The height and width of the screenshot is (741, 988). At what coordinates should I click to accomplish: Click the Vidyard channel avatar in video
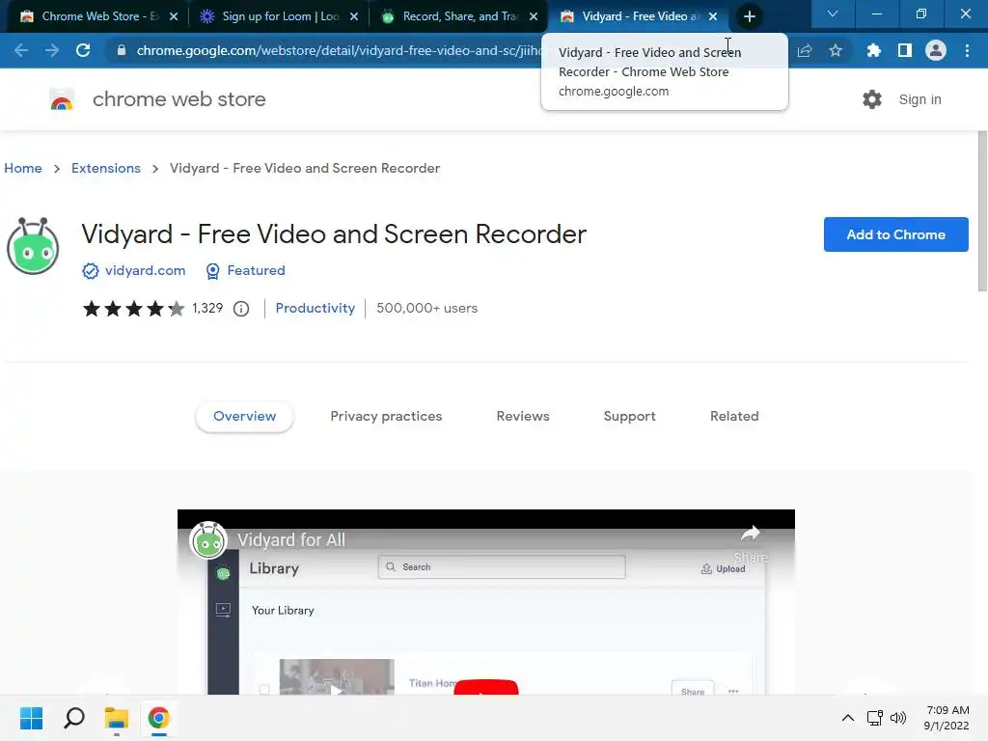[x=208, y=540]
